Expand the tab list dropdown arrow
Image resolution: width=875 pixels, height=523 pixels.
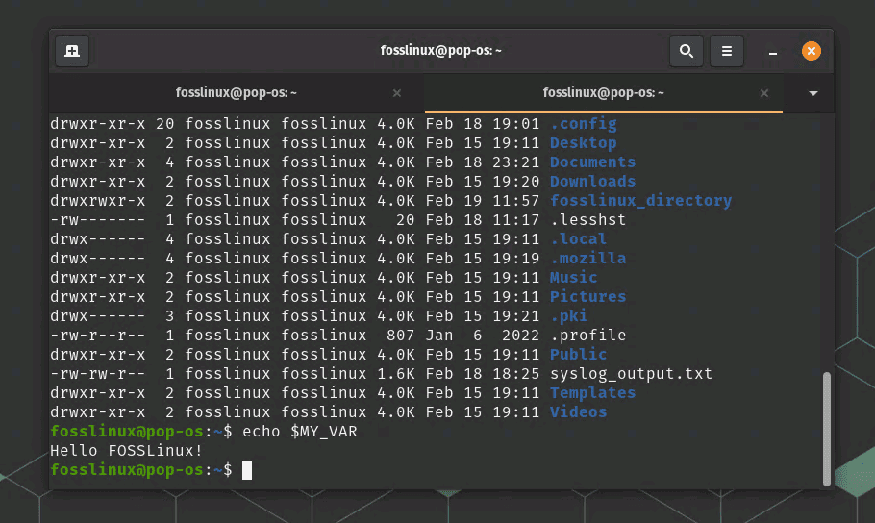pyautogui.click(x=813, y=93)
